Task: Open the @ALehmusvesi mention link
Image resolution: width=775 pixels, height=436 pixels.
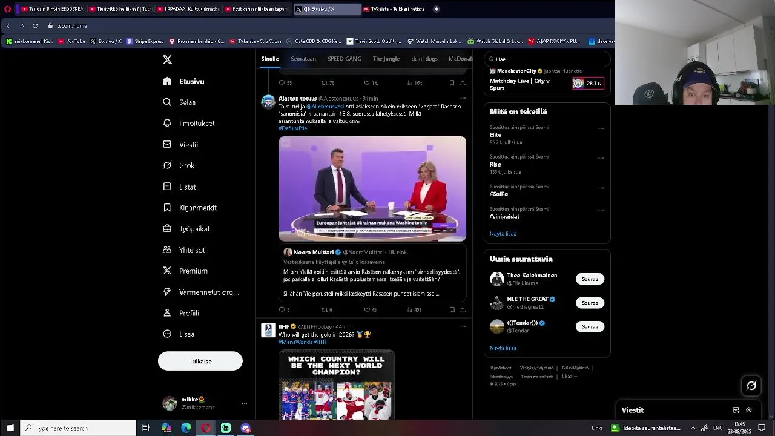Action: tap(325, 107)
